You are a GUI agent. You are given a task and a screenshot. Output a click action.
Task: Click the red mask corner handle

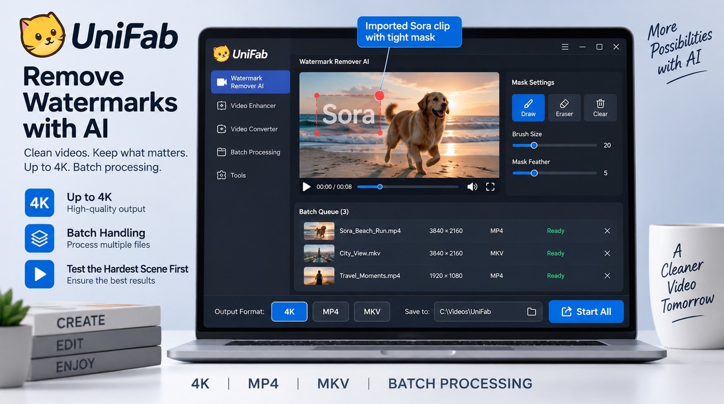[x=379, y=96]
